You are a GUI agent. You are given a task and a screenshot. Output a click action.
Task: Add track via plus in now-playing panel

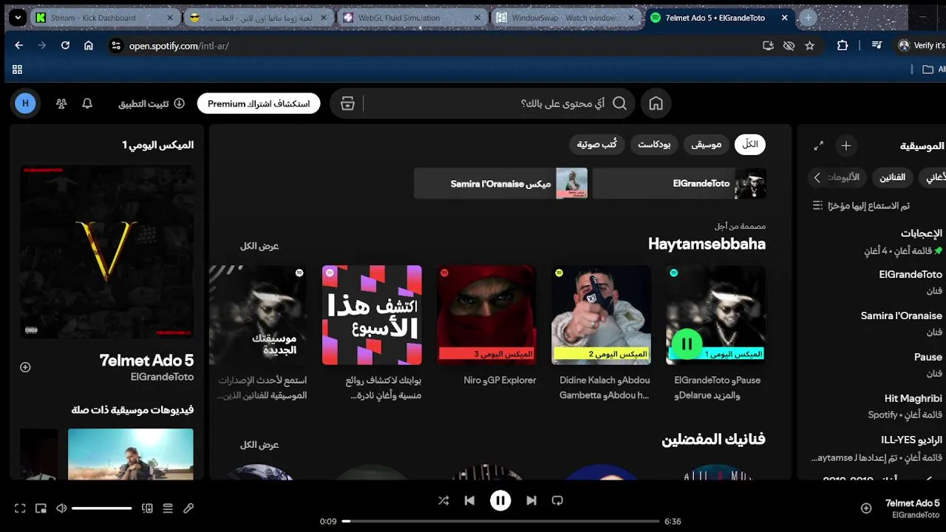coord(25,367)
